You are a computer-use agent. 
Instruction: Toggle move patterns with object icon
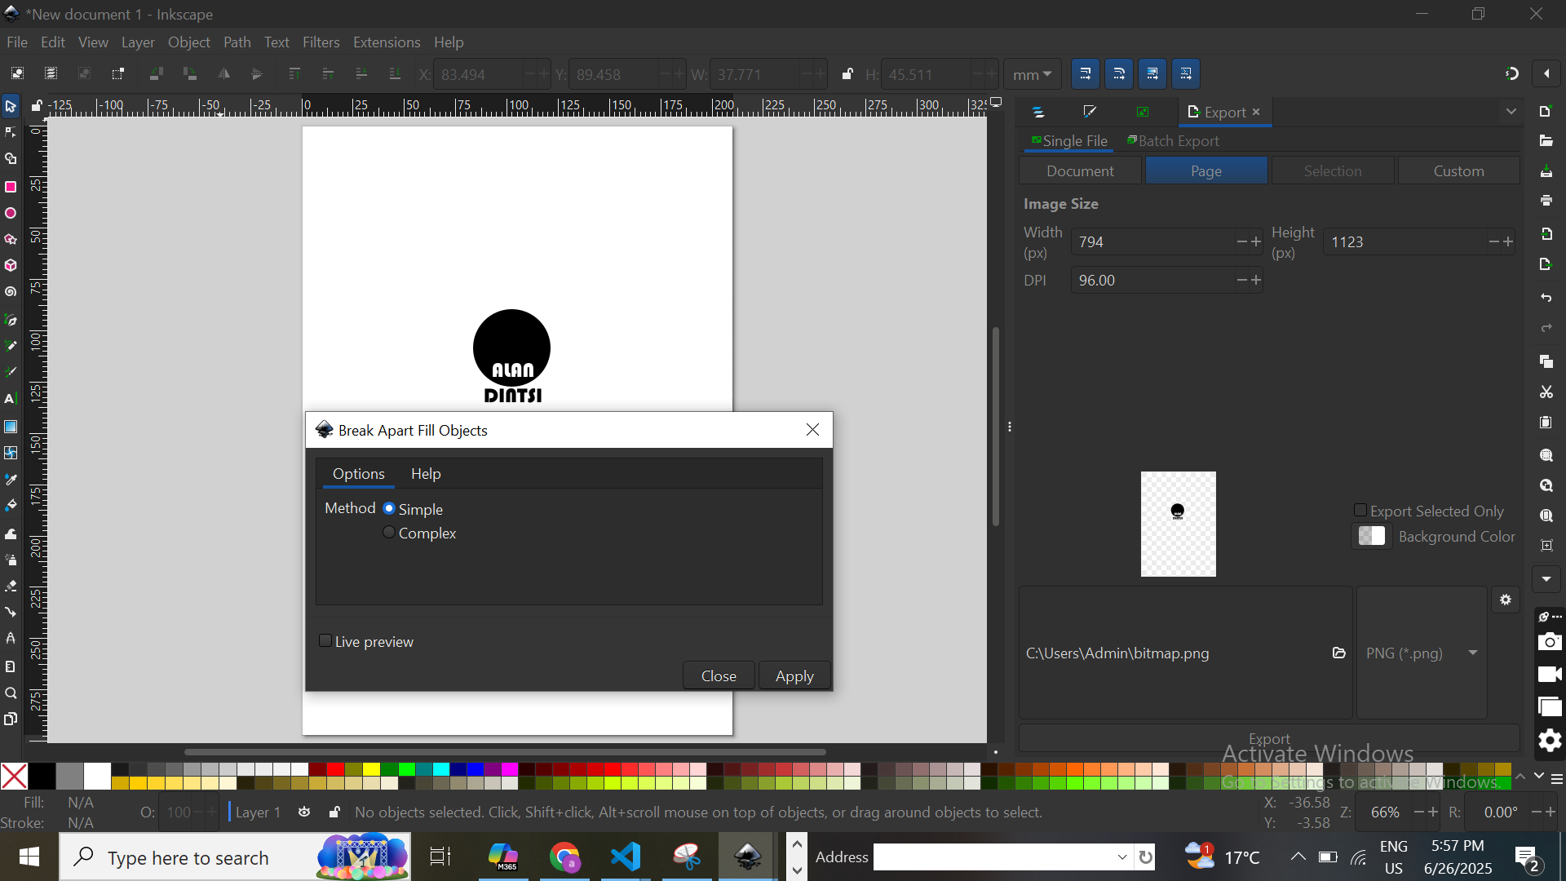coord(1186,73)
